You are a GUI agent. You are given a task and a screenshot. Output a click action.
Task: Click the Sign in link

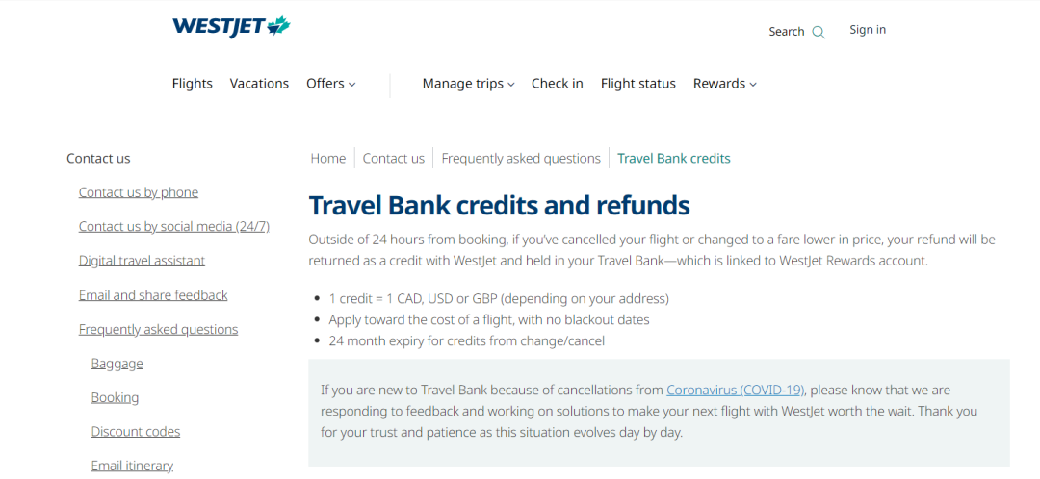(868, 30)
